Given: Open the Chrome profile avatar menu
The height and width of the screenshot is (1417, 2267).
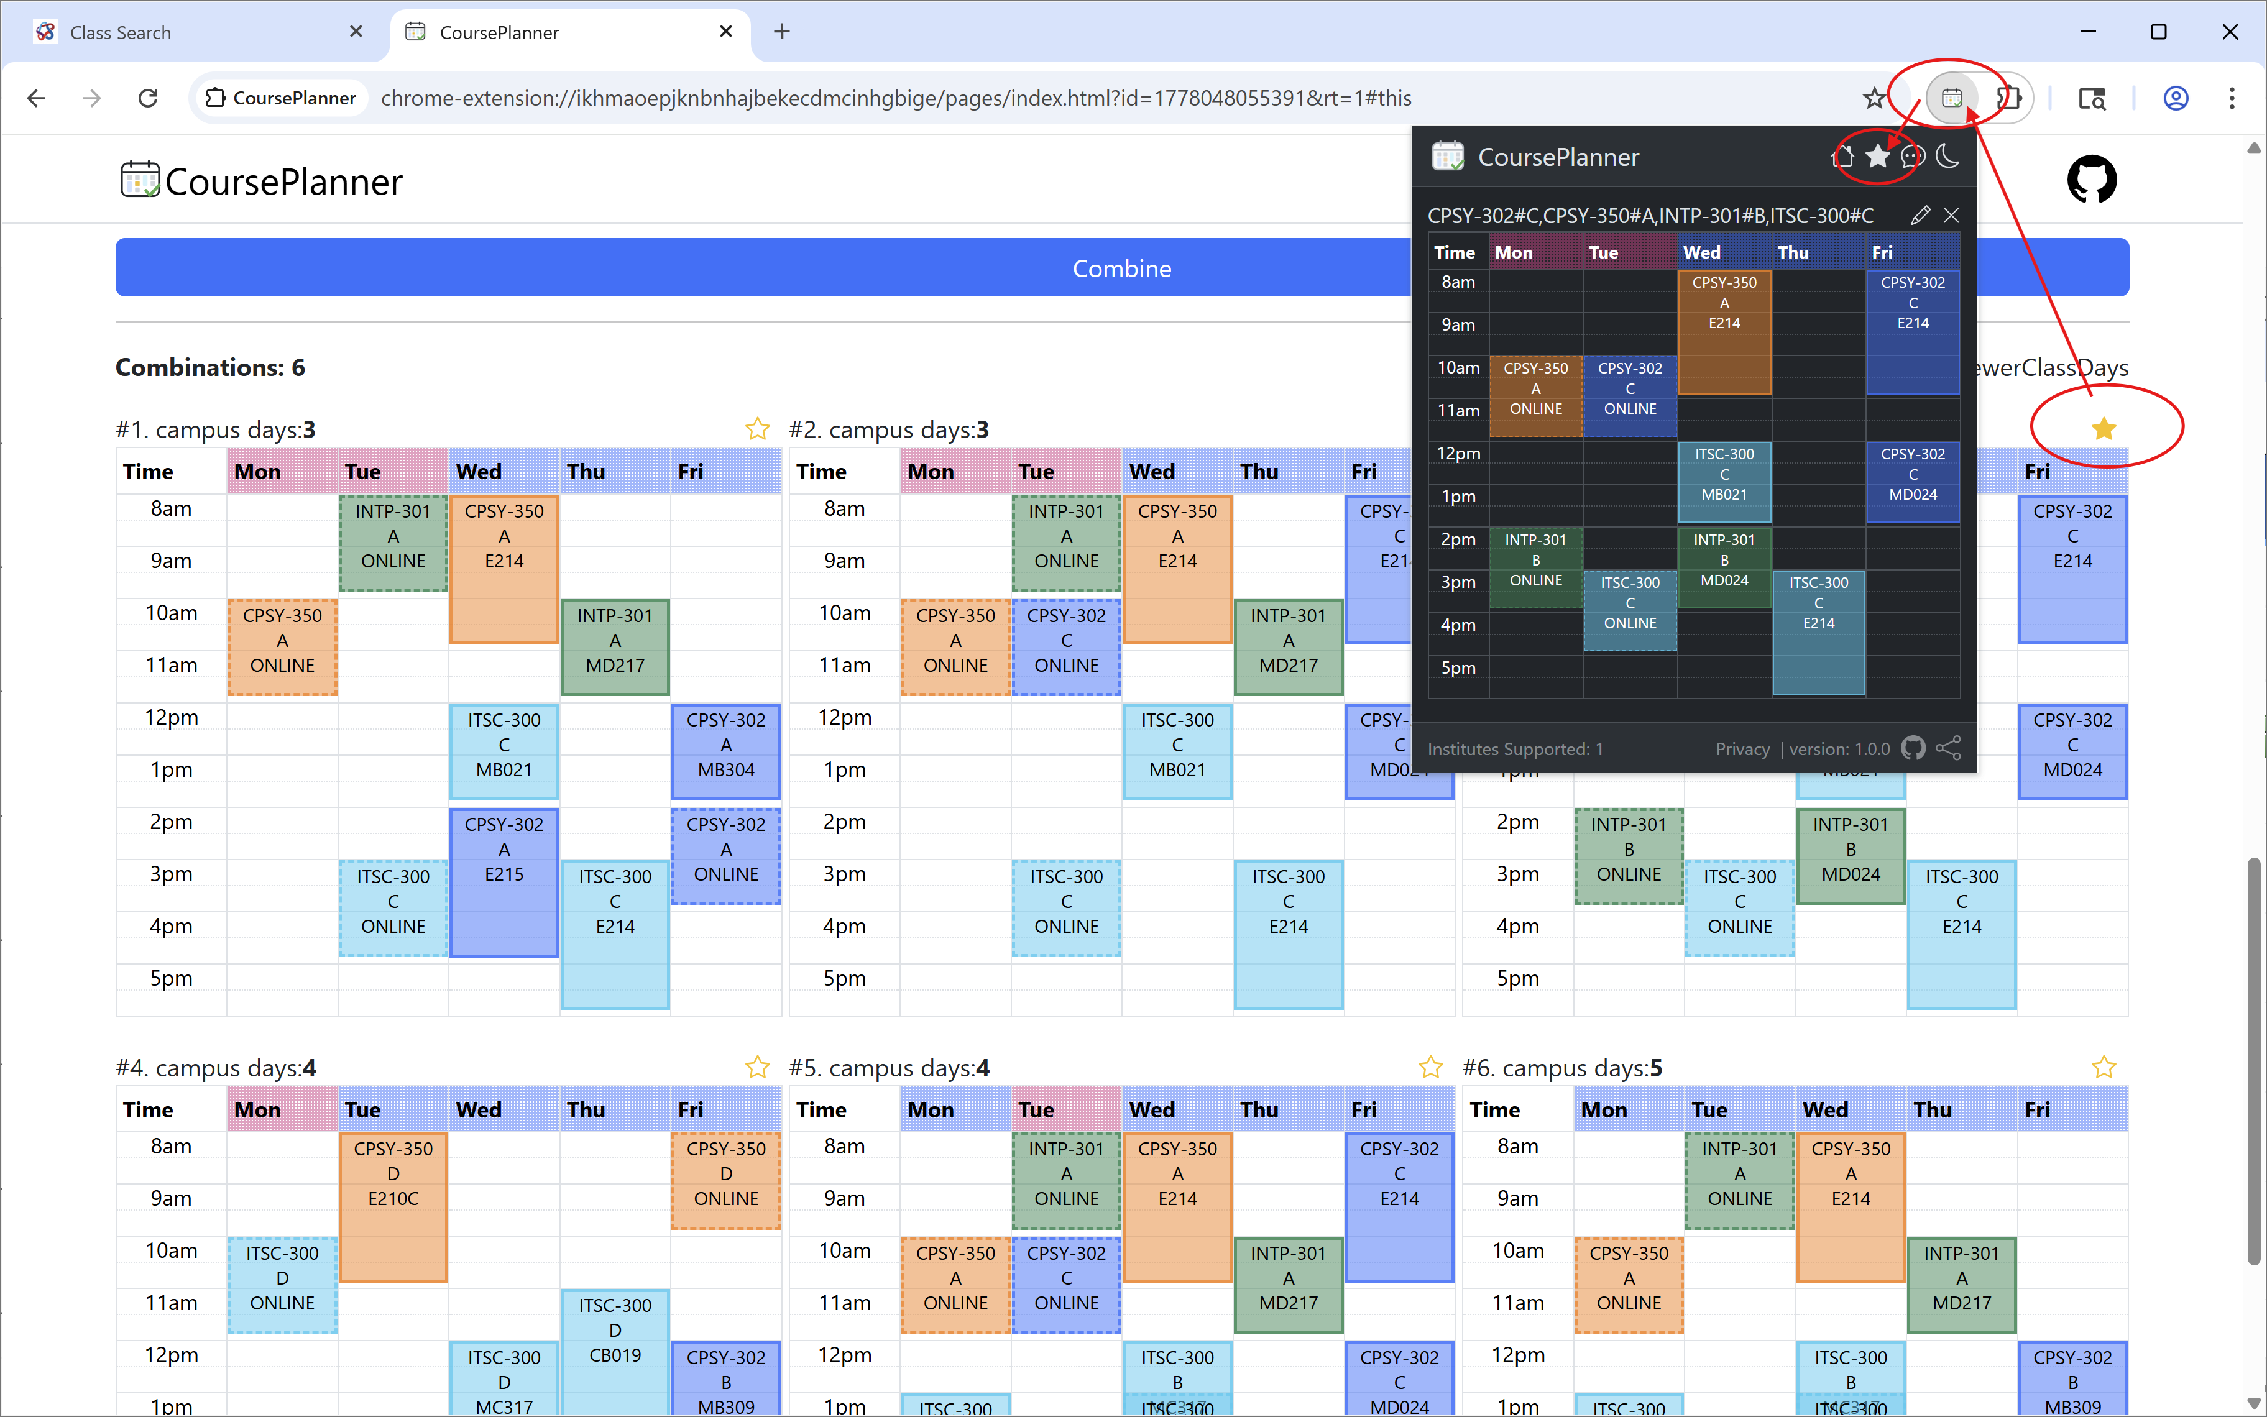Looking at the screenshot, I should pyautogui.click(x=2176, y=98).
